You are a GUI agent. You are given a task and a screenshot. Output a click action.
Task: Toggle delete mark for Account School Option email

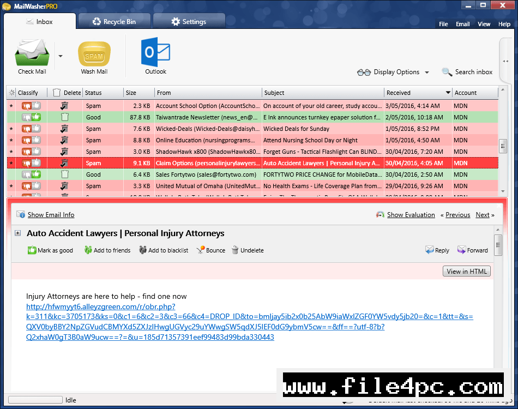(x=64, y=106)
